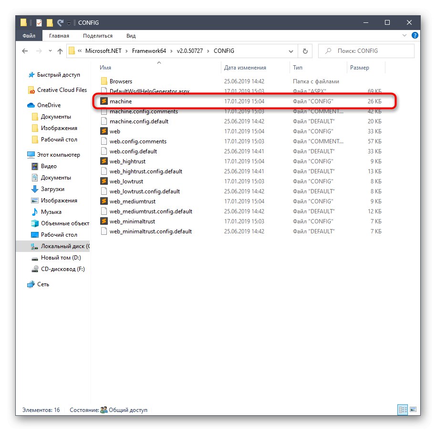Select Этот компьютер in sidebar
Viewport: 436px width, 431px height.
(53, 155)
